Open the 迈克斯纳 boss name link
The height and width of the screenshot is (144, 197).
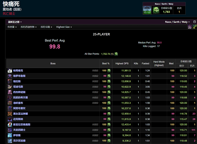pos(18,119)
